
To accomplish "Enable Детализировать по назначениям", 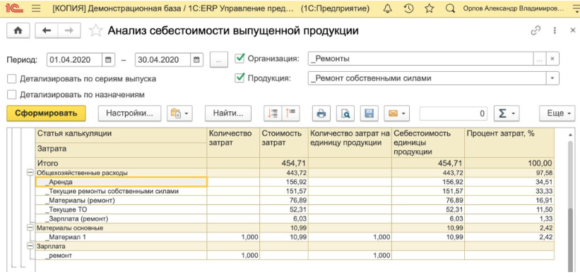I will [x=12, y=94].
